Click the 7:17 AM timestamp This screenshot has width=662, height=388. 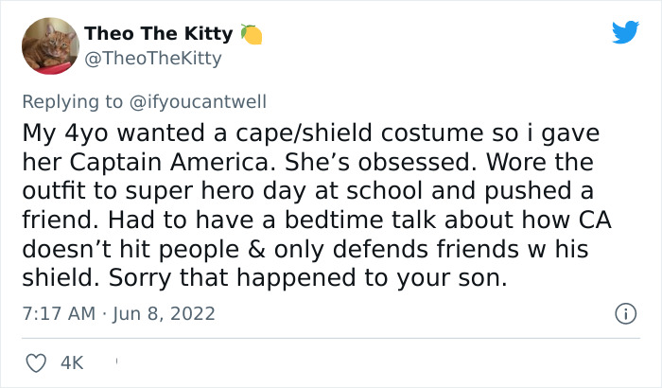tap(55, 312)
